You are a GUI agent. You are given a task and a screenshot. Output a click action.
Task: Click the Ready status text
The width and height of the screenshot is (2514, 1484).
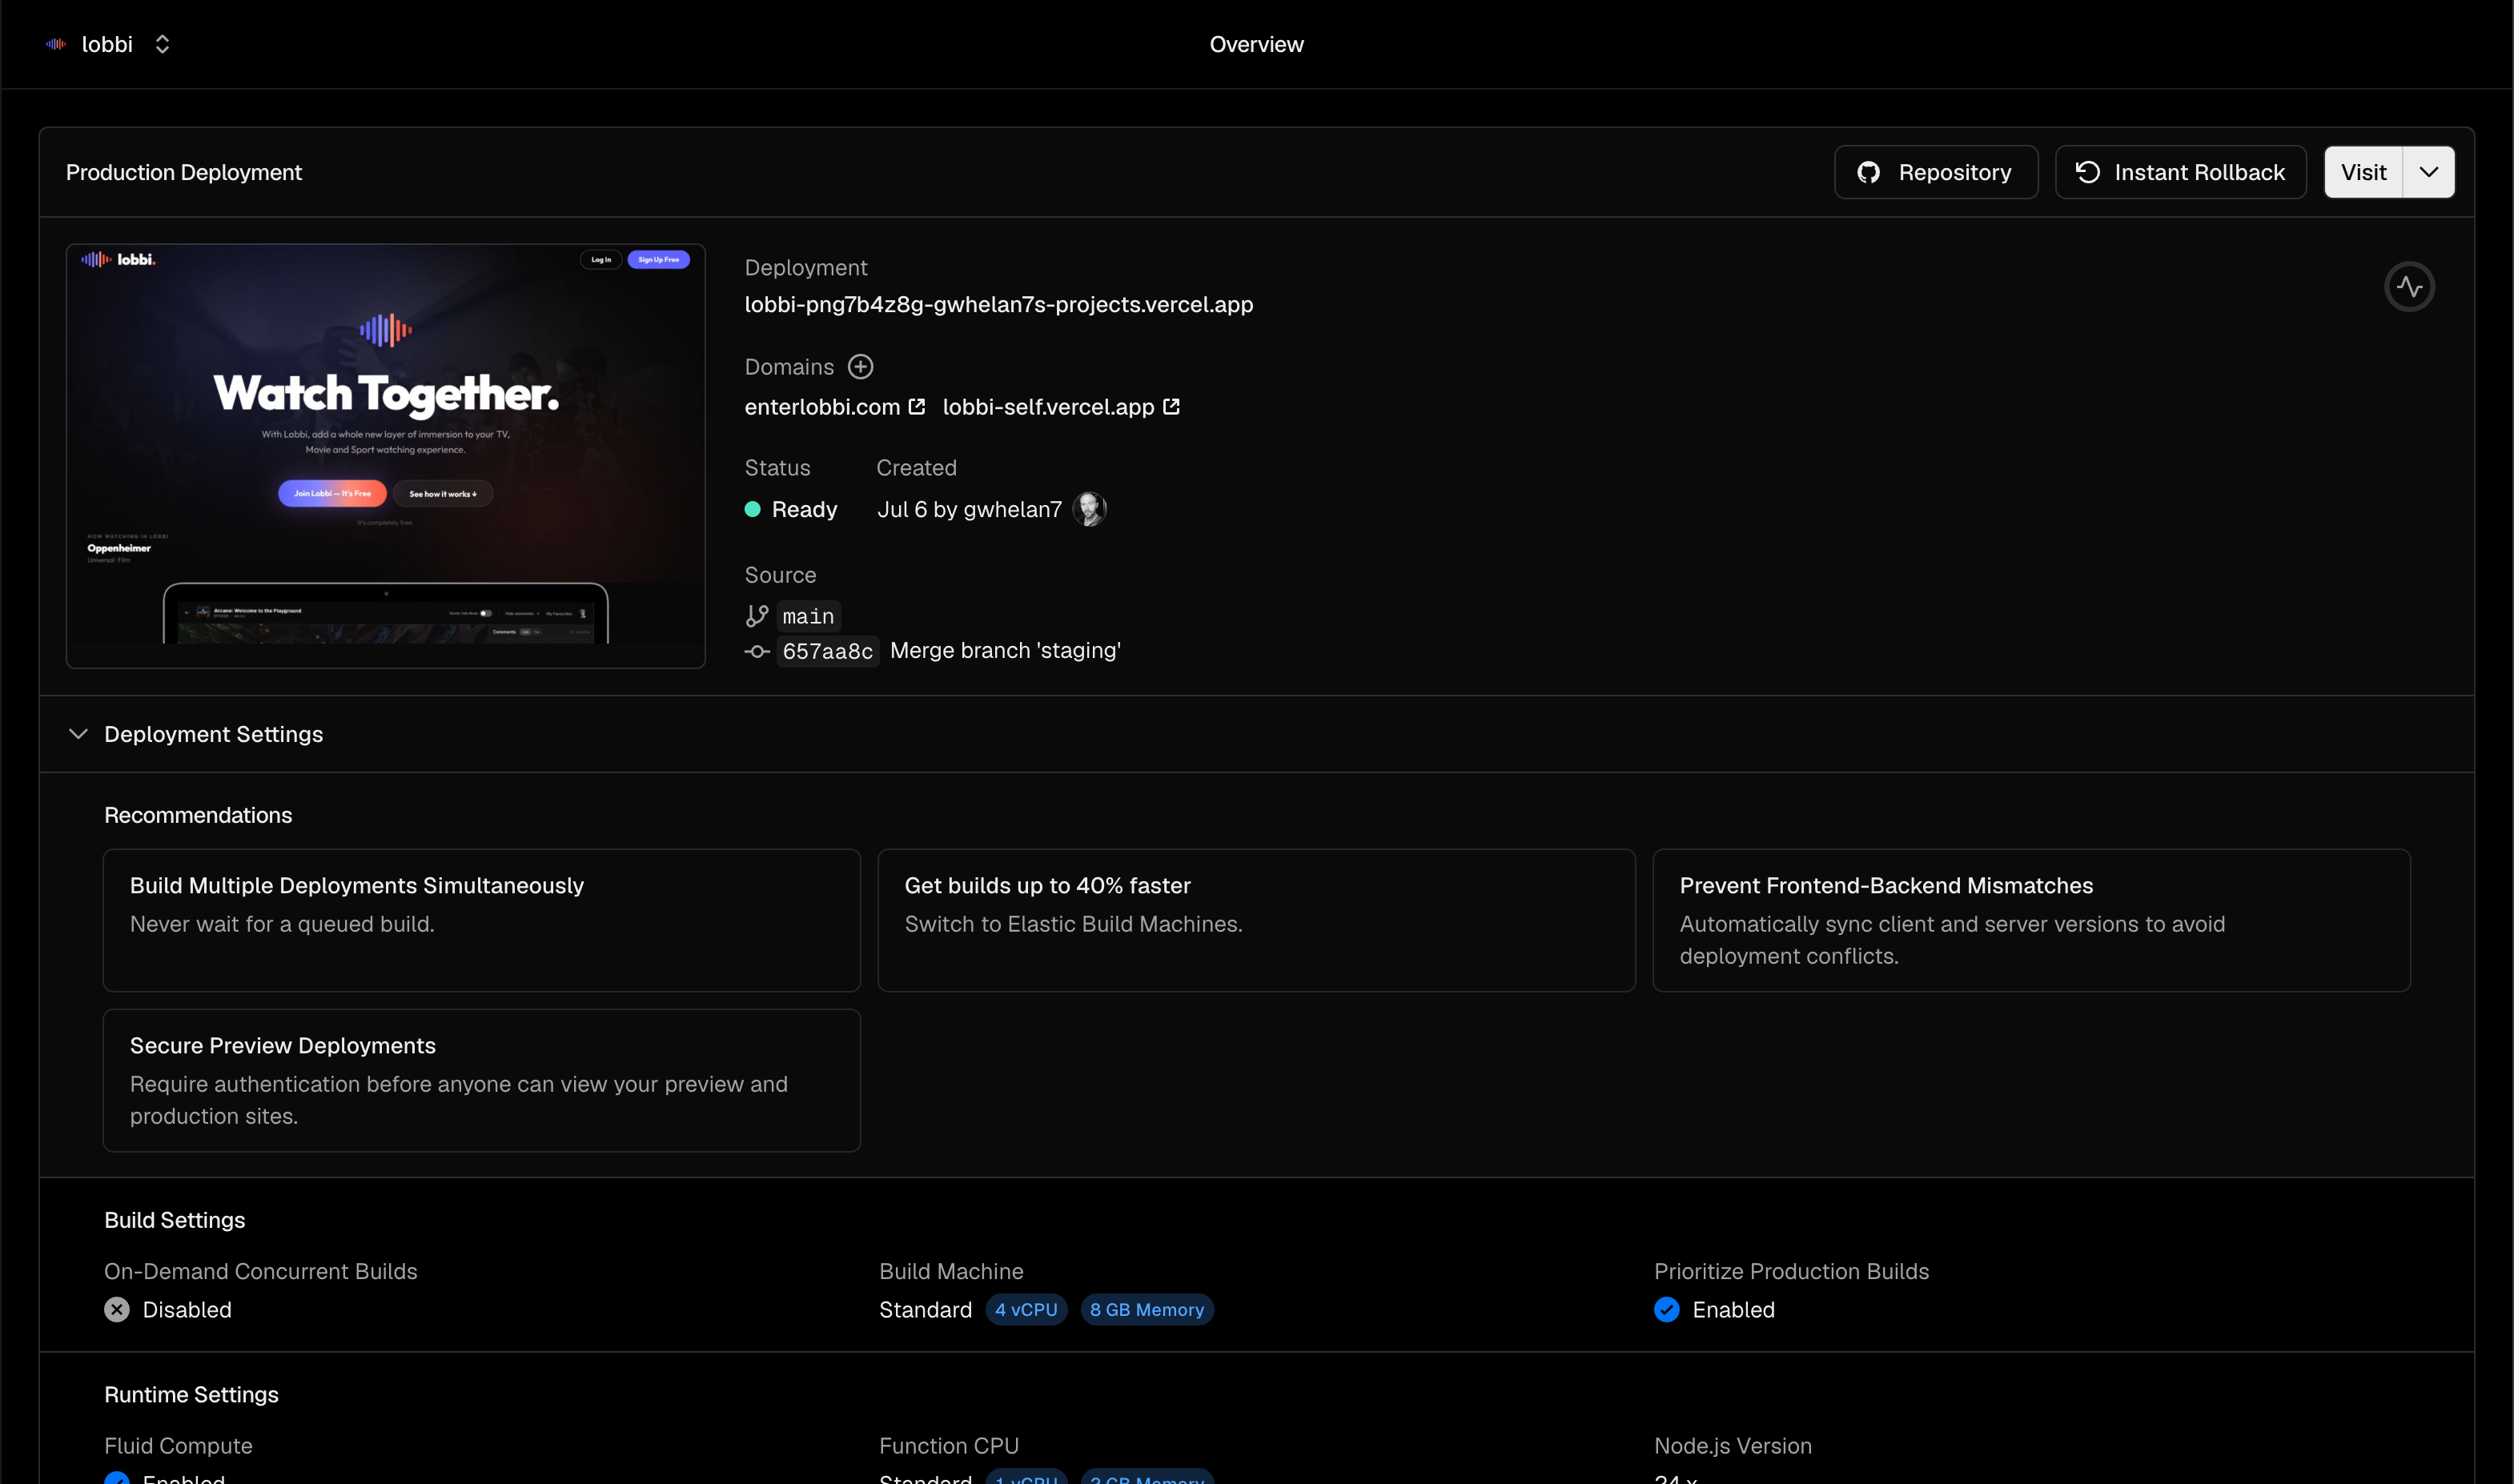click(x=804, y=509)
